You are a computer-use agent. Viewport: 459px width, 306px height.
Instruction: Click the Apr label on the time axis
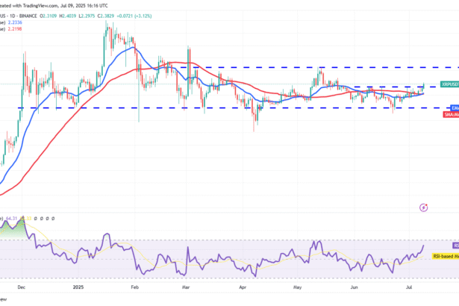point(243,285)
